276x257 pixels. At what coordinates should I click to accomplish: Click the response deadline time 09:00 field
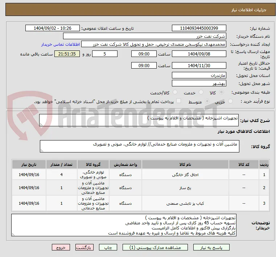click(x=144, y=54)
